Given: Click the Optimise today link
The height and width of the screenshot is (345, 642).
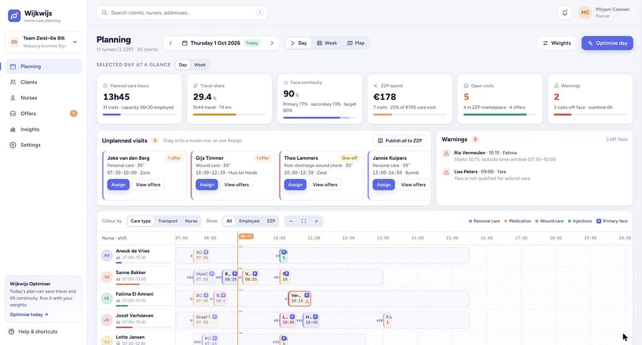Looking at the screenshot, I should point(29,314).
